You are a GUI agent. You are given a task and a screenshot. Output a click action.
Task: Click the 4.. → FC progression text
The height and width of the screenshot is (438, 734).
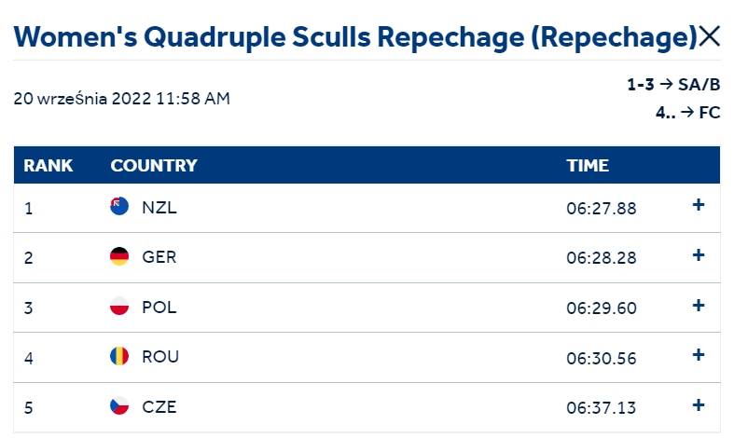click(687, 113)
